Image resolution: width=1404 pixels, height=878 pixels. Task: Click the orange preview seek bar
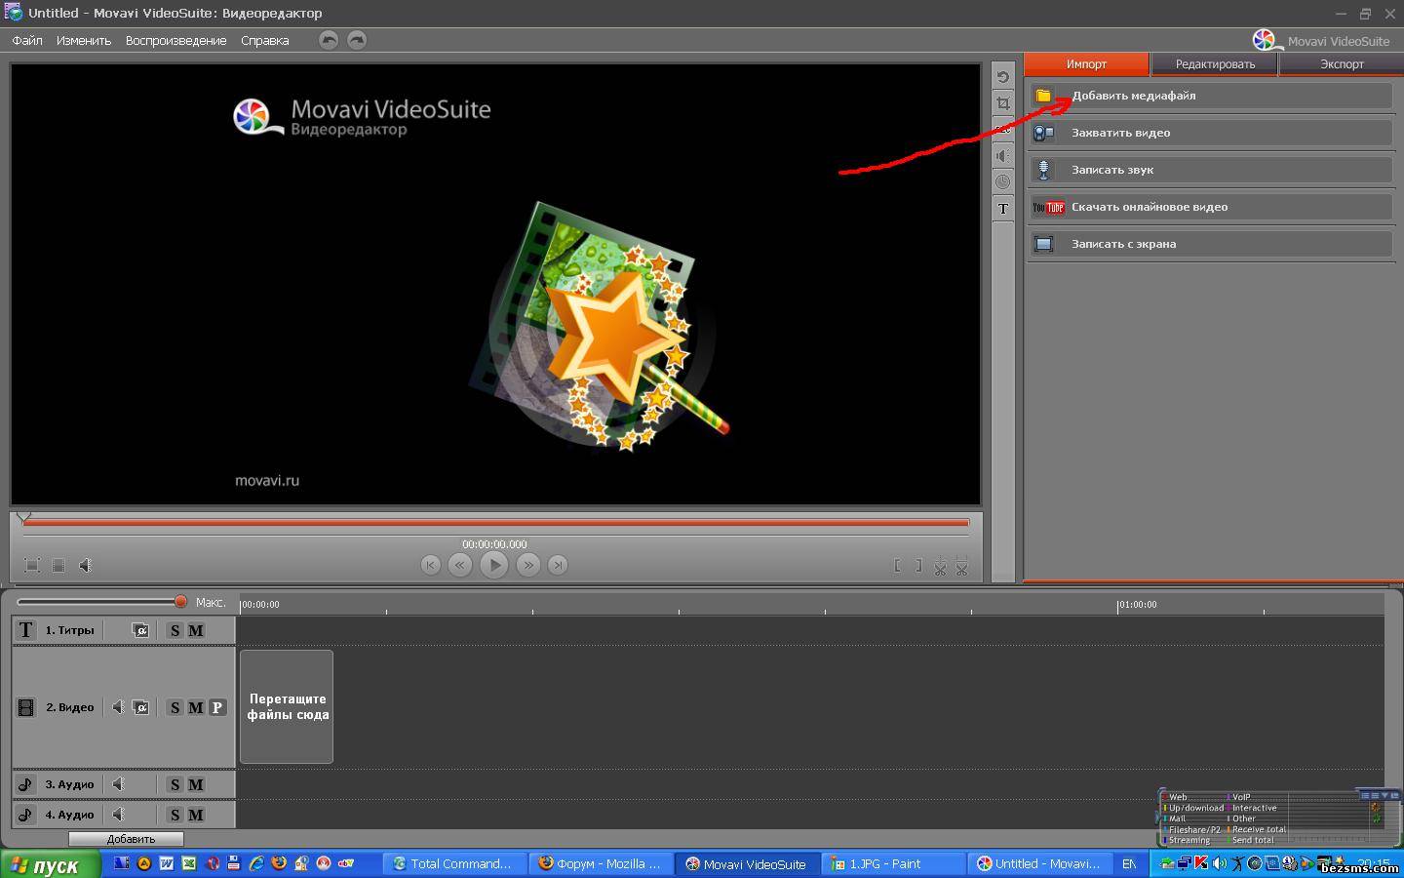[x=495, y=523]
